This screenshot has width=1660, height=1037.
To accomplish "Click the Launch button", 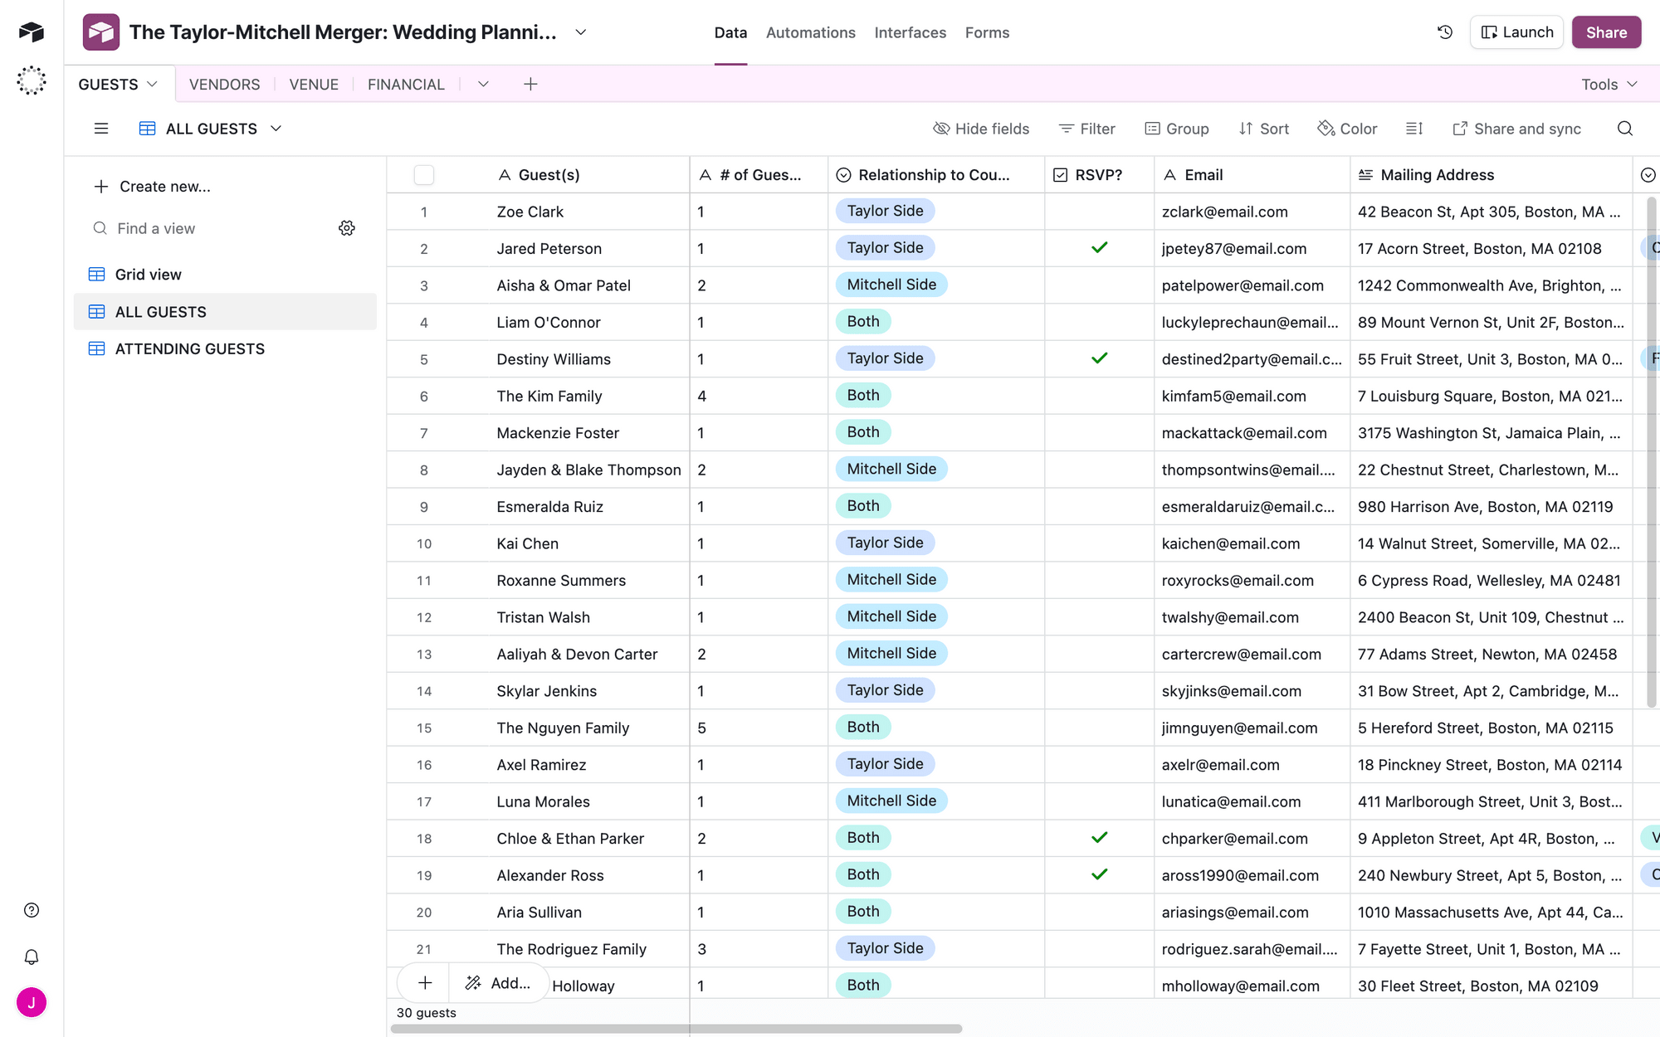I will 1516,32.
